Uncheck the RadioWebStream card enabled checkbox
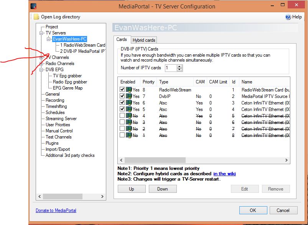 click(x=122, y=90)
